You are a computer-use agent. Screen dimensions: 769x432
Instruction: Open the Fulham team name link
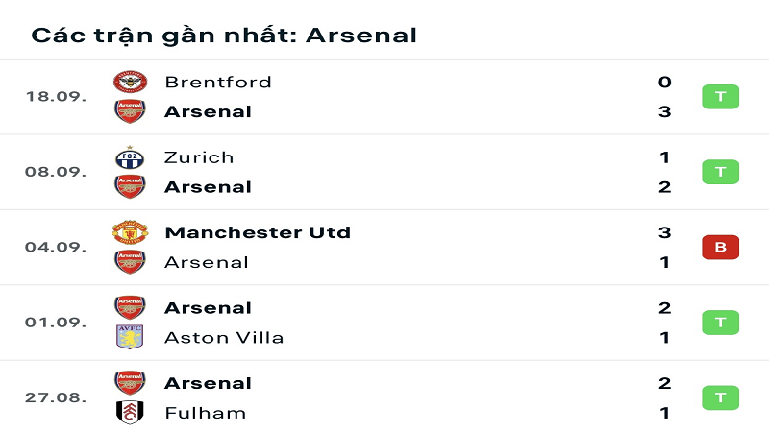tap(205, 413)
